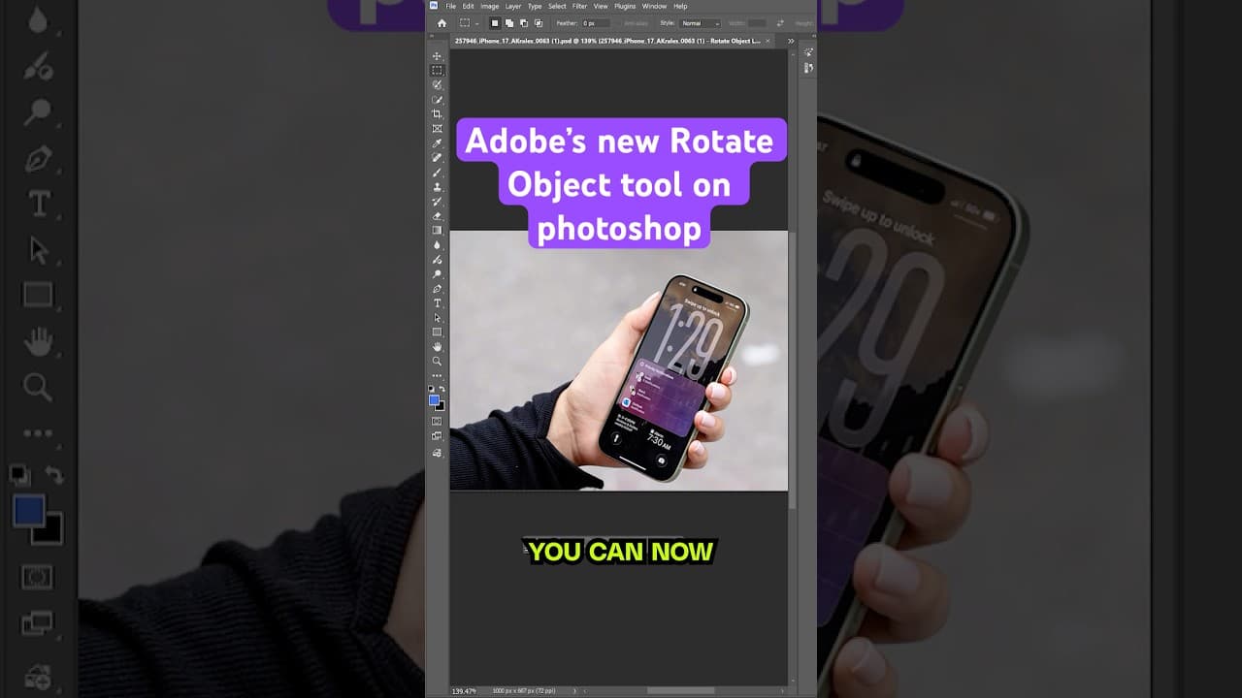Choose the Crop tool

coord(437,113)
